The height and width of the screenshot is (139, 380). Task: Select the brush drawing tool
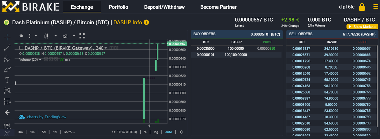tap(7, 69)
